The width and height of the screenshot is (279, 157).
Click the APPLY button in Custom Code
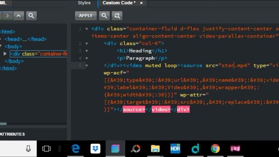(x=86, y=16)
